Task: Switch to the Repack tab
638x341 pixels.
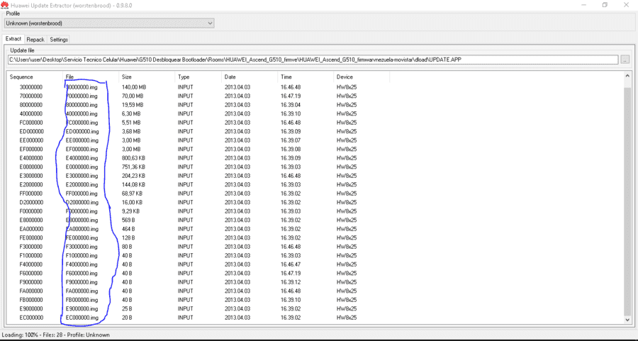Action: click(x=35, y=40)
